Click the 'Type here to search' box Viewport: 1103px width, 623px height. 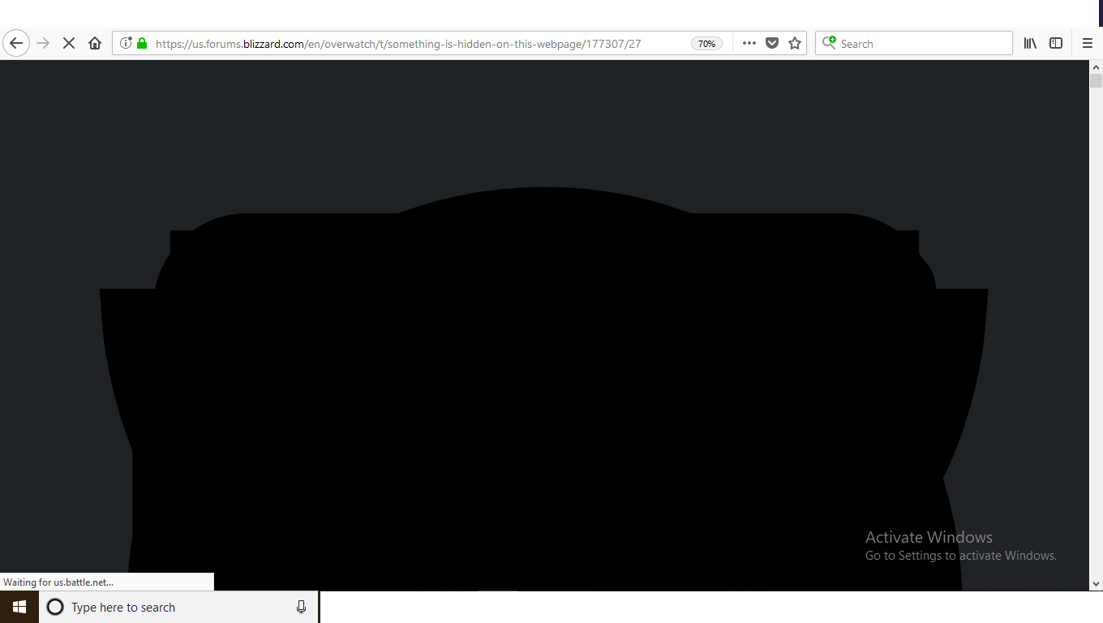click(178, 607)
